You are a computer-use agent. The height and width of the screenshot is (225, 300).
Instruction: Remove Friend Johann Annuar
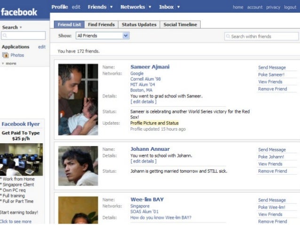tap(272, 171)
